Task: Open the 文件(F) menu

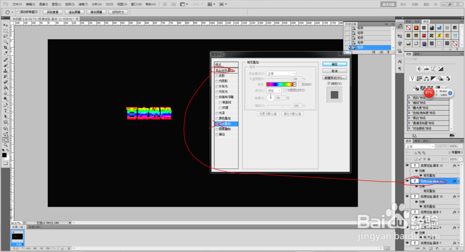Action: click(x=17, y=4)
